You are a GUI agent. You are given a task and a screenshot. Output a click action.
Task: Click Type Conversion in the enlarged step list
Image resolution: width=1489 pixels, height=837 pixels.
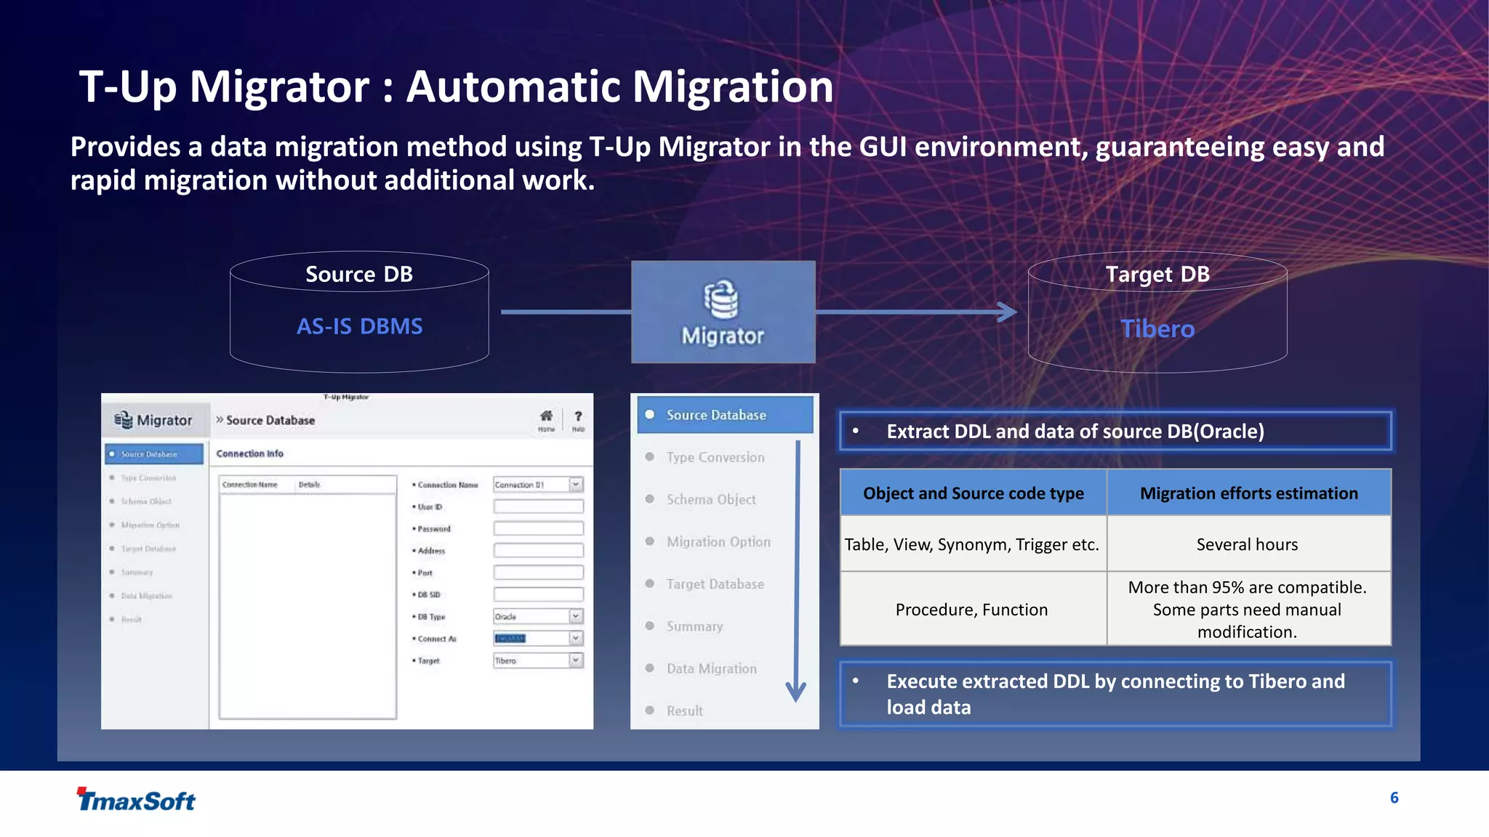(715, 457)
